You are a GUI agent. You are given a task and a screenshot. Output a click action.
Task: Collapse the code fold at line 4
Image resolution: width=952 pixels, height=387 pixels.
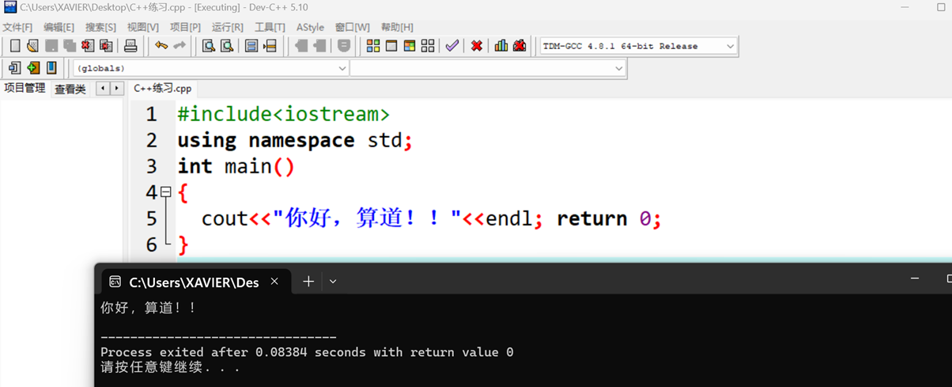point(166,192)
